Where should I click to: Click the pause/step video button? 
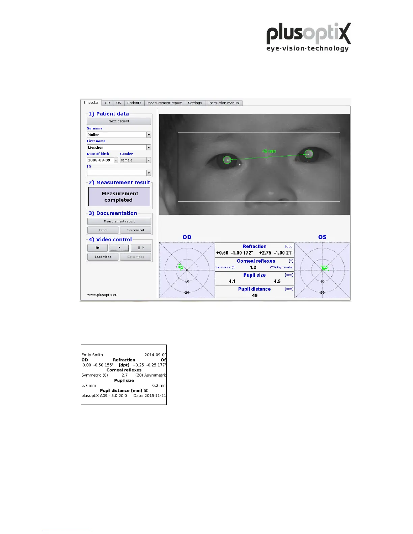click(141, 248)
